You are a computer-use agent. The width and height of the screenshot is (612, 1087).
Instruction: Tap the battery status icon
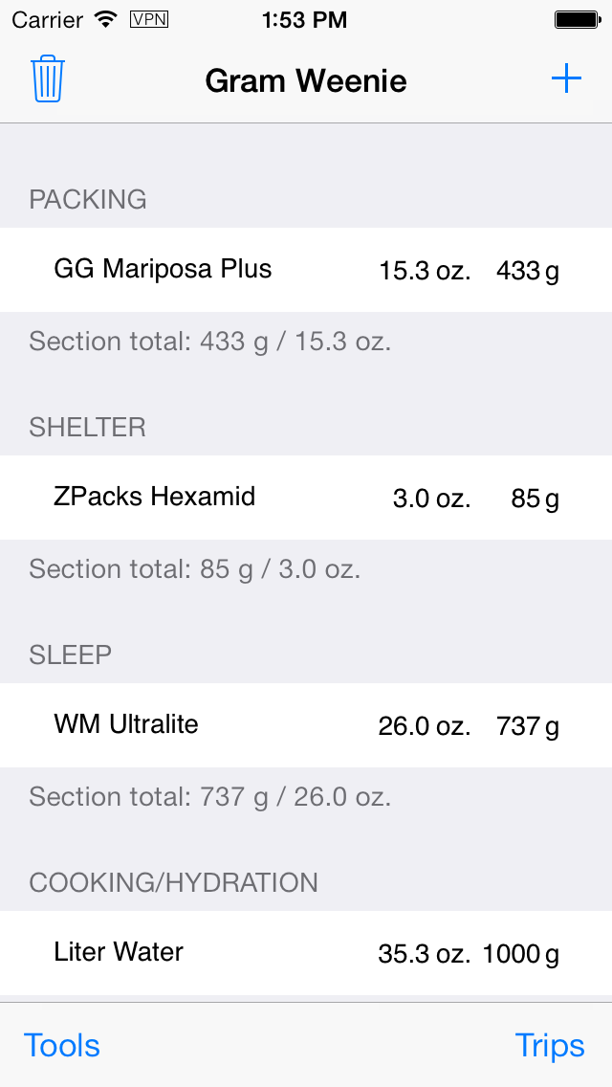coord(577,19)
